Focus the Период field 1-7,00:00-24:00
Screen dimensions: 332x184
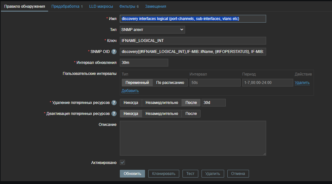268,83
